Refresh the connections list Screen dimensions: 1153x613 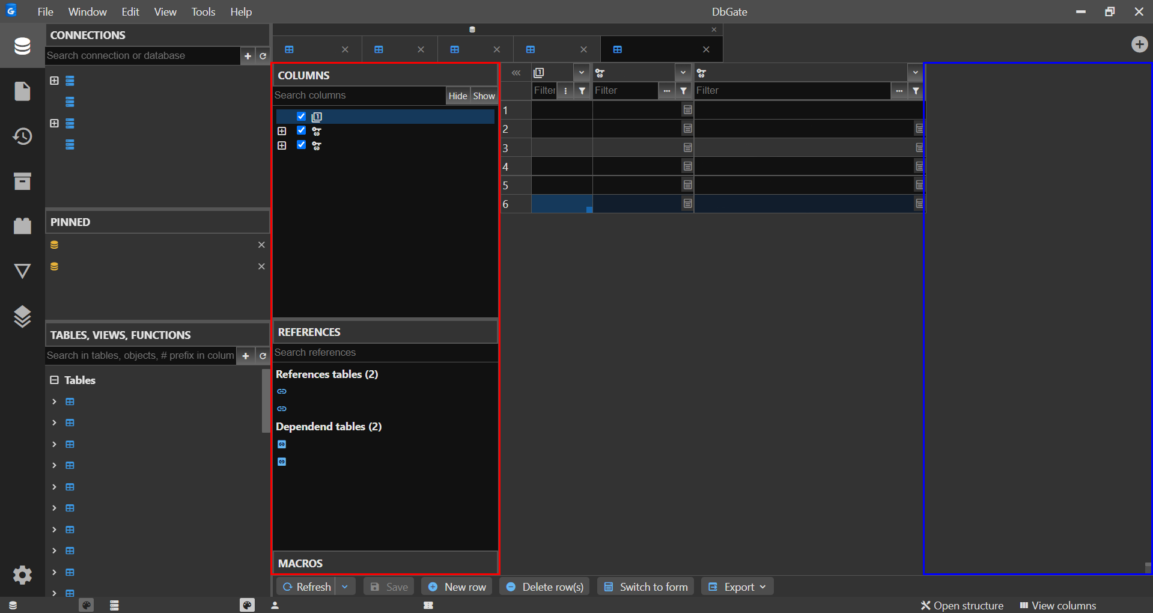tap(263, 56)
